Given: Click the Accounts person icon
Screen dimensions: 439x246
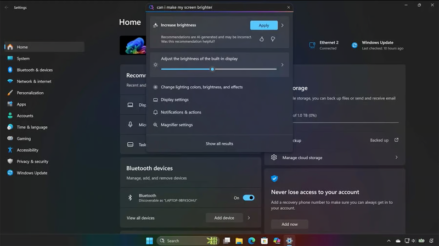Looking at the screenshot, I should 10,115.
